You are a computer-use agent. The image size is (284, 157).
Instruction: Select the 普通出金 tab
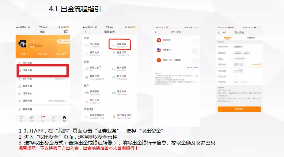click(228, 38)
